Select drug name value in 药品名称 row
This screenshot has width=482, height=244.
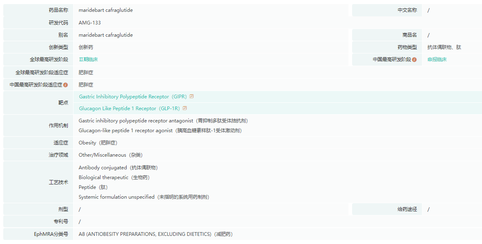(106, 10)
